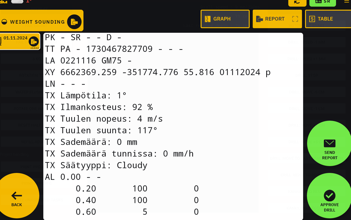Screen dimensions: 351x220
Task: Click the Weight Sounding button
Action: click(x=42, y=21)
